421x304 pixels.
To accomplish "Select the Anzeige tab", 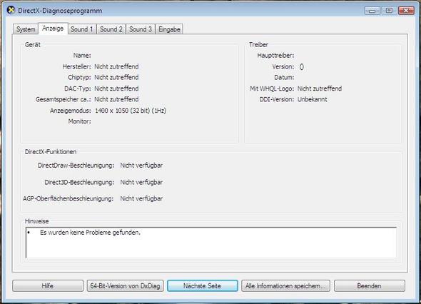I will pyautogui.click(x=53, y=29).
